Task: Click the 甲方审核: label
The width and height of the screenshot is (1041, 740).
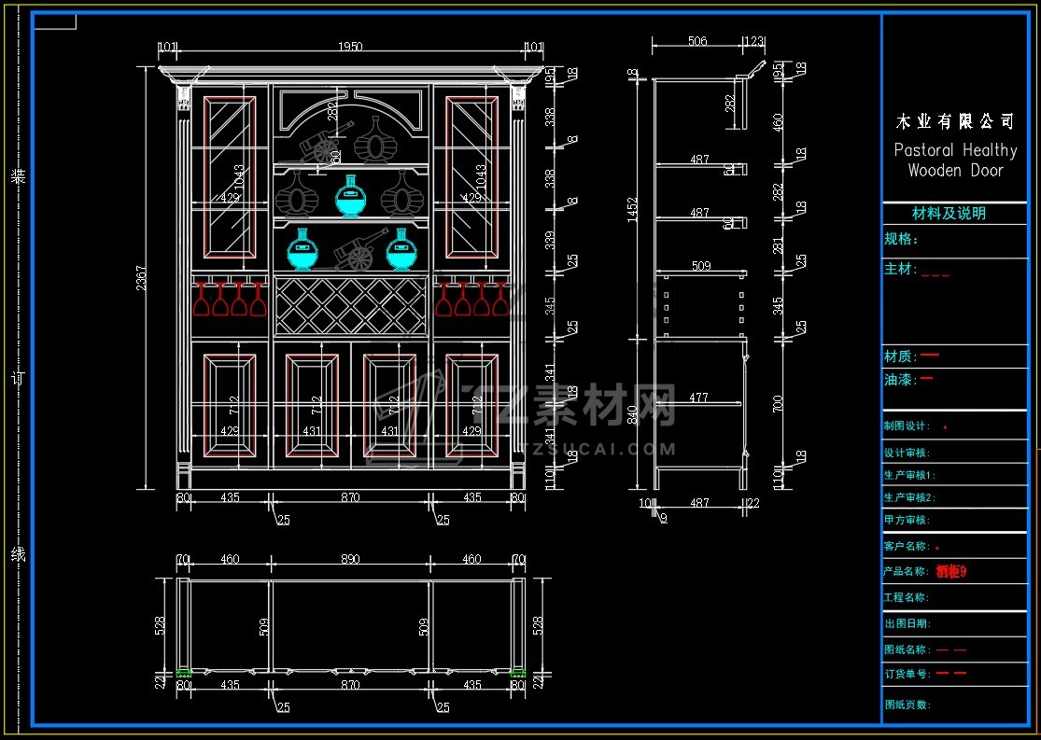Action: [x=907, y=520]
